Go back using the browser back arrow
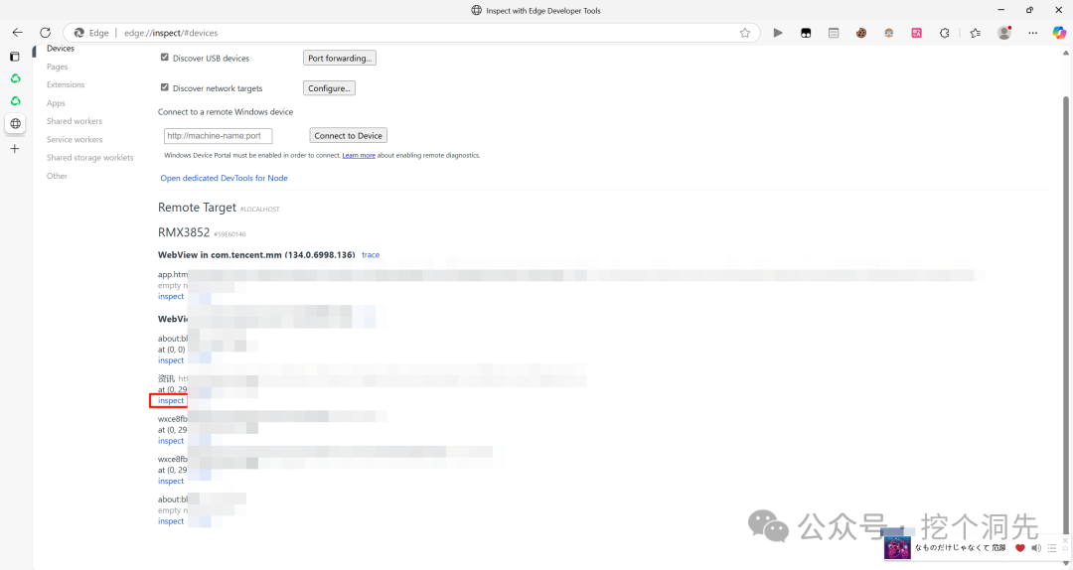The width and height of the screenshot is (1073, 570). tap(17, 32)
